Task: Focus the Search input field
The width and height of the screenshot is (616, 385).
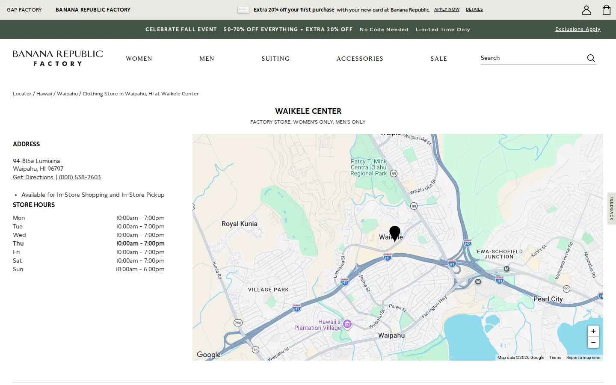Action: click(x=533, y=58)
